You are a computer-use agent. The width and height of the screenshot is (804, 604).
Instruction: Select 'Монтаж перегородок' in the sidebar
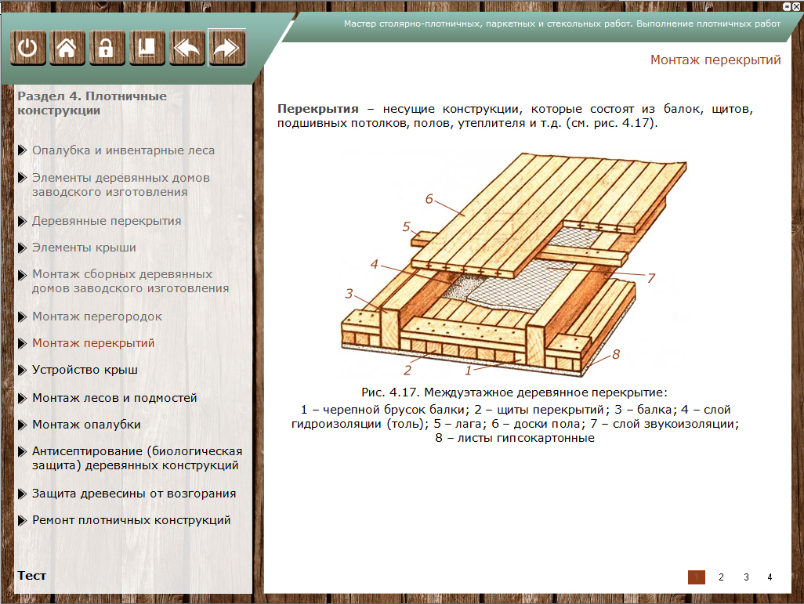(97, 316)
